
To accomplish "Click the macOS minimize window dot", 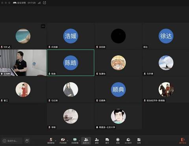I will pyautogui.click(x=6, y=3).
